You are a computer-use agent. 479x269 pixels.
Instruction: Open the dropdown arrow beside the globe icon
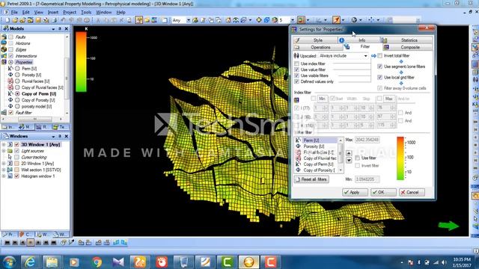(361, 20)
